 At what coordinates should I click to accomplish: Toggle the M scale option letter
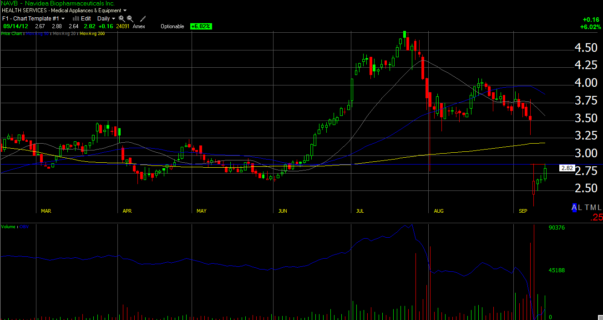593,207
